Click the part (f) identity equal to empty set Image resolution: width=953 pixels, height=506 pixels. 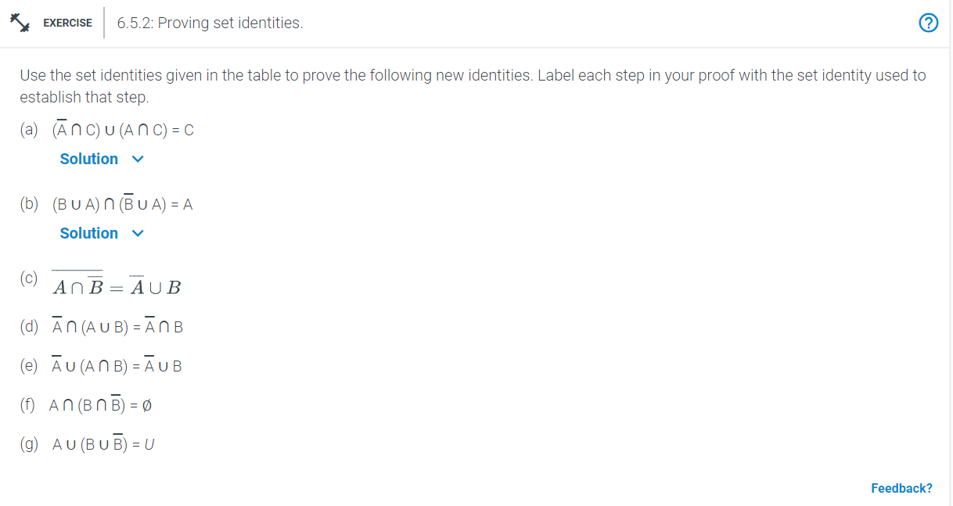99,405
